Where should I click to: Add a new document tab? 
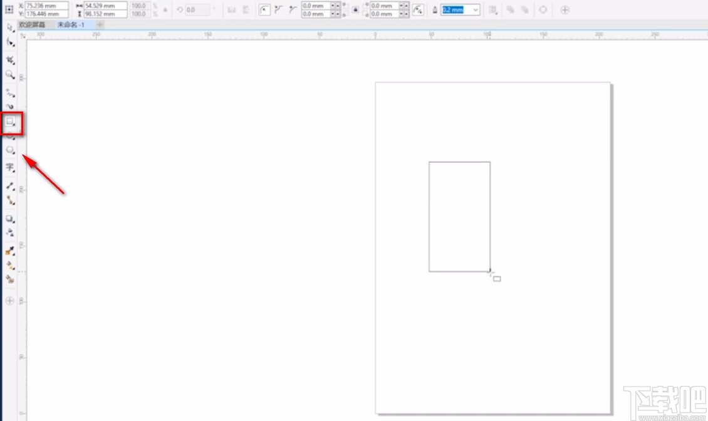(x=100, y=24)
